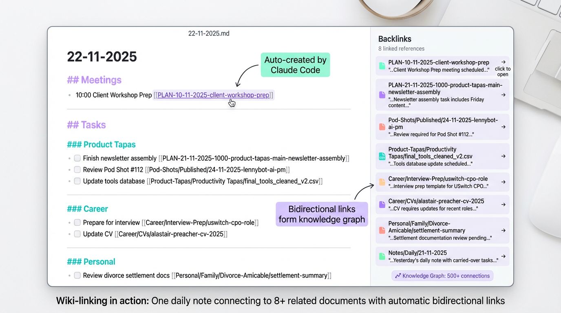This screenshot has height=313, width=561.
Task: Open the Career/CVs/alastair-preacher-cv-2025 wiki link in the note
Action: (171, 234)
